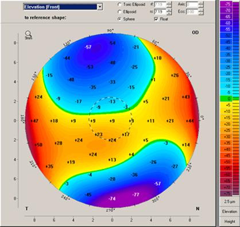Click the -53 elevation value on the map
This screenshot has height=227, width=240.
coord(90,67)
